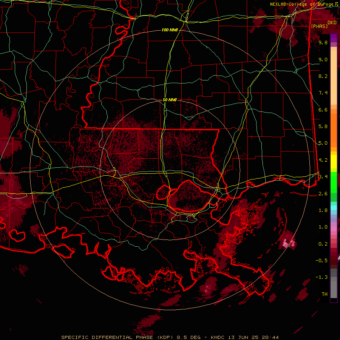Click the 2.6 value on the color scale

pyautogui.click(x=323, y=194)
